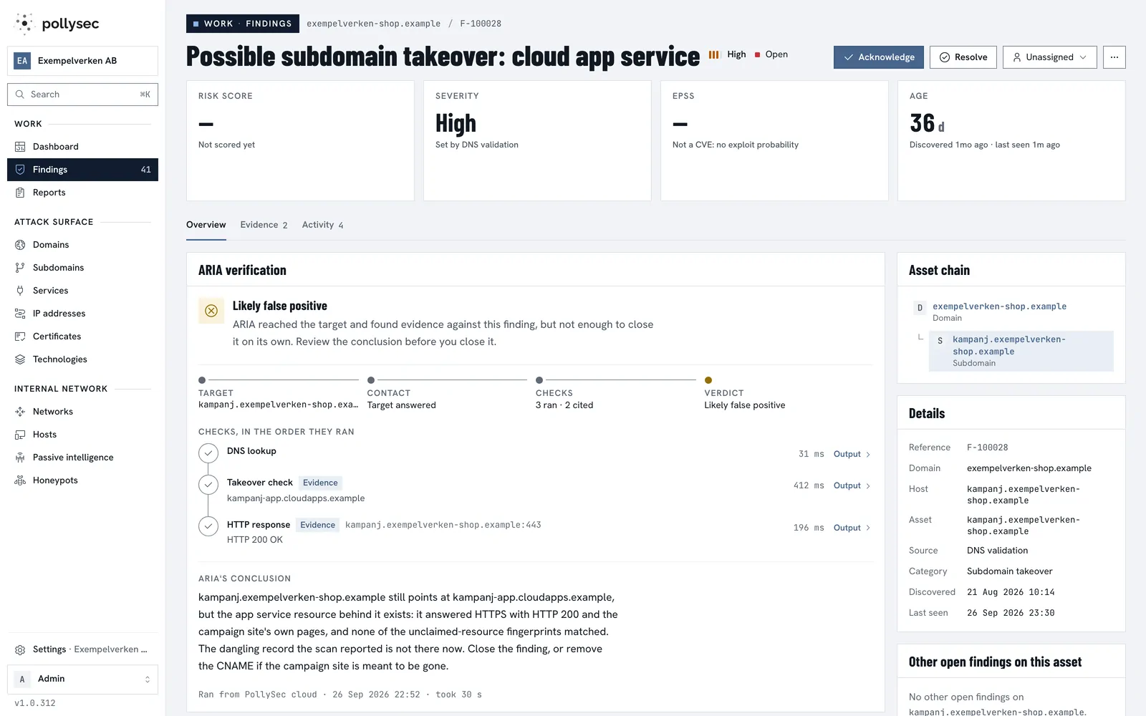Open the Exempelverken AB organization selector

82,61
